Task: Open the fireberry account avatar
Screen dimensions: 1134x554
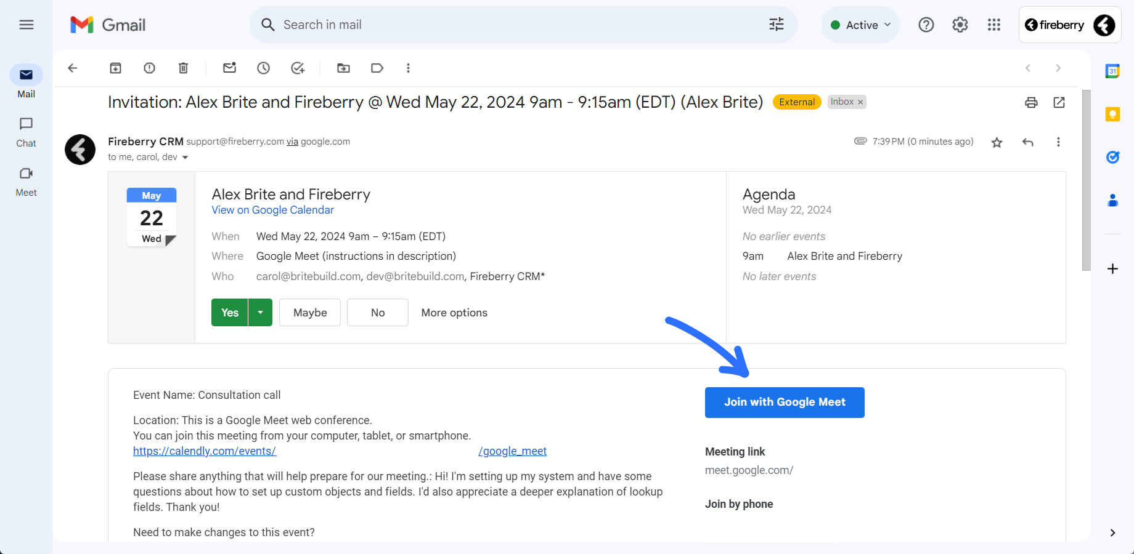Action: click(1104, 25)
